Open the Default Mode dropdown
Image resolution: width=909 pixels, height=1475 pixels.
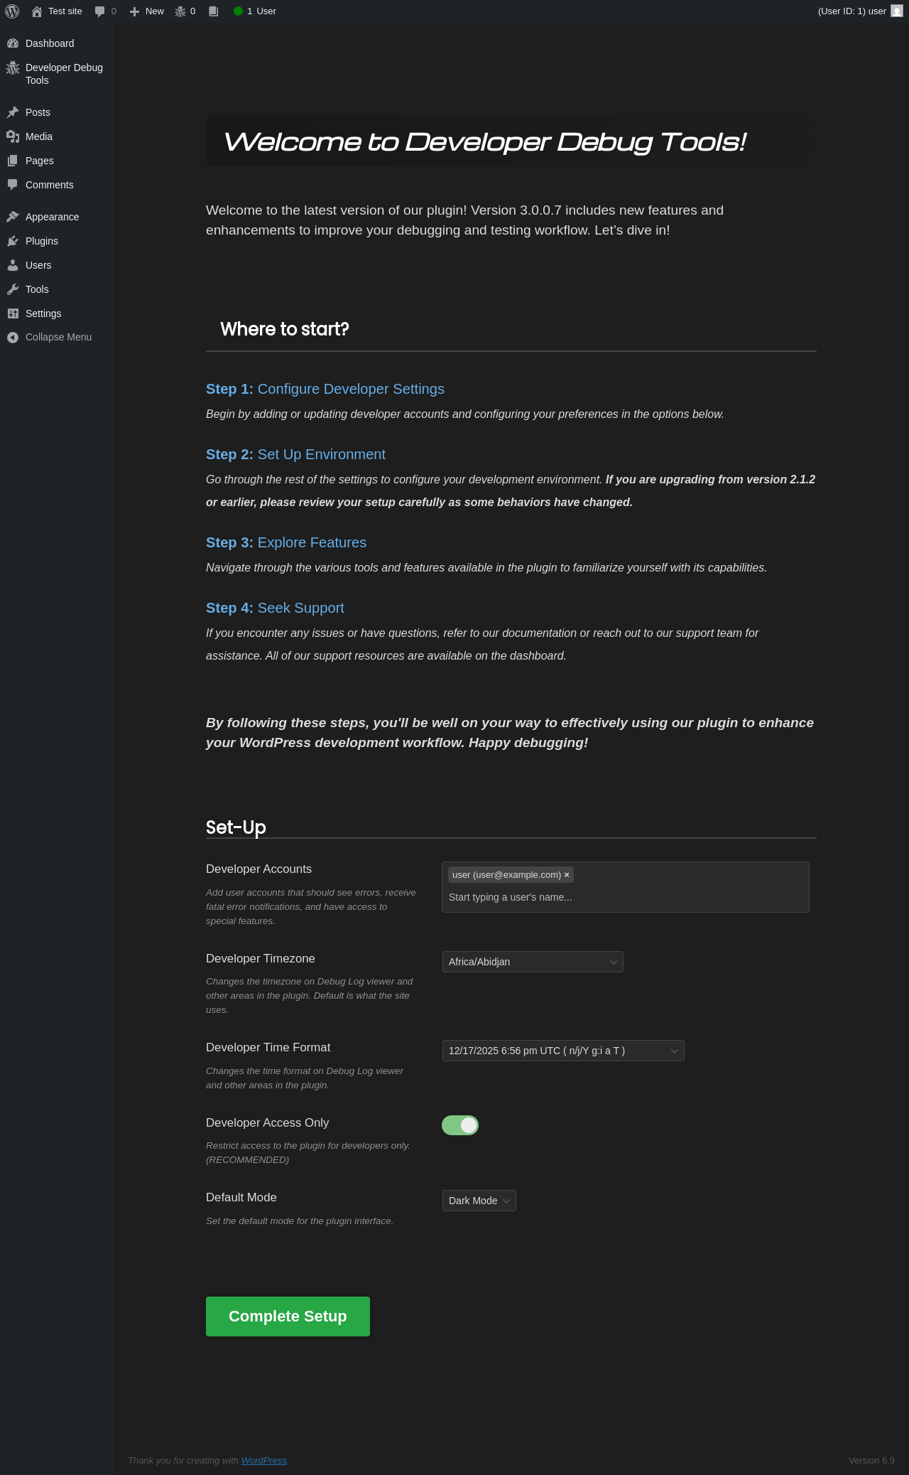point(479,1201)
